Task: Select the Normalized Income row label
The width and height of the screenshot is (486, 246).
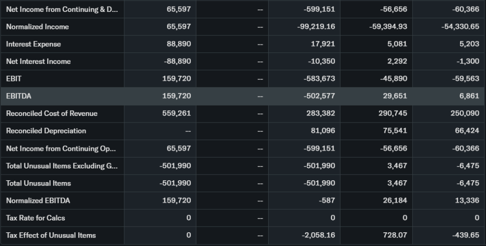Action: click(x=37, y=26)
